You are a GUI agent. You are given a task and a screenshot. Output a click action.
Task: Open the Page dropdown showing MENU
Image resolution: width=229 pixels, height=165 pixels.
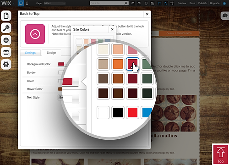pos(55,3)
